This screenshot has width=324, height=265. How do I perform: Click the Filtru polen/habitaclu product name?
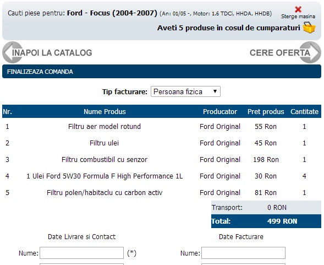(105, 192)
